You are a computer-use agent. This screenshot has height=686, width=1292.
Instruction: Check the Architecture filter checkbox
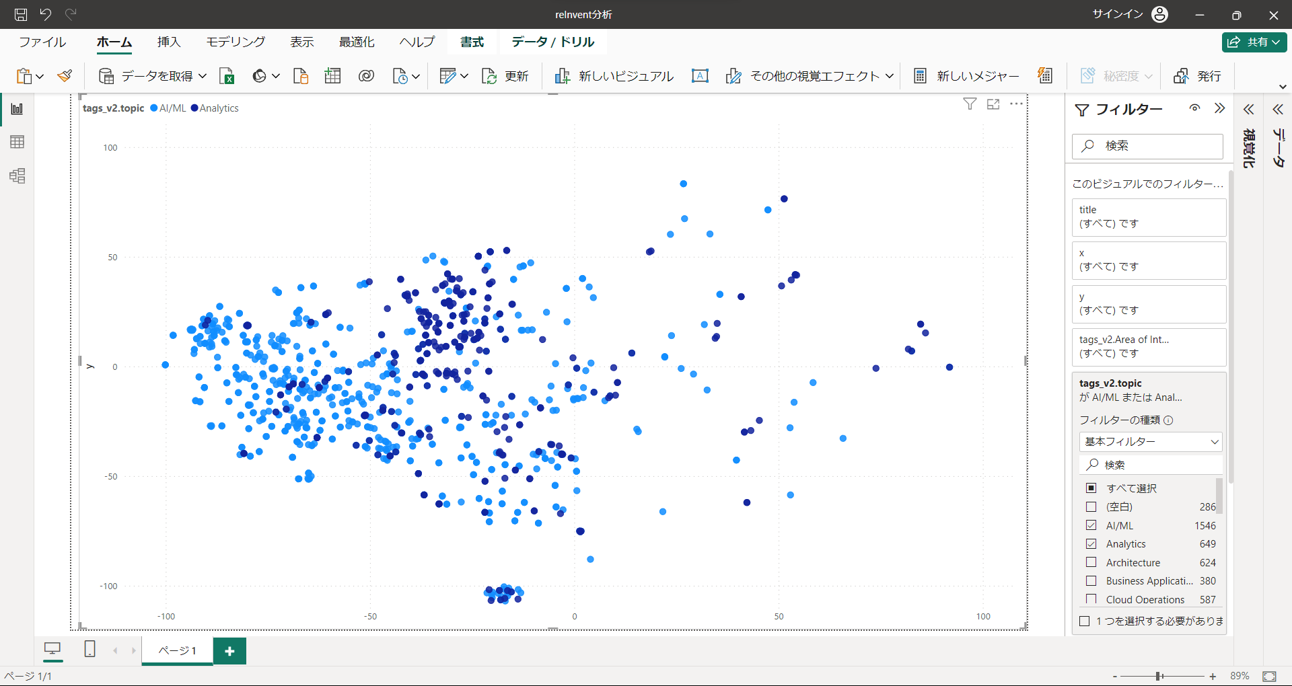coord(1091,562)
